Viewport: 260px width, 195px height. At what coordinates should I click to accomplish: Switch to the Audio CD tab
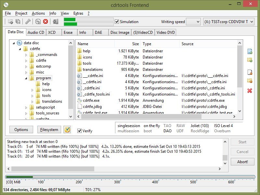tap(37, 32)
